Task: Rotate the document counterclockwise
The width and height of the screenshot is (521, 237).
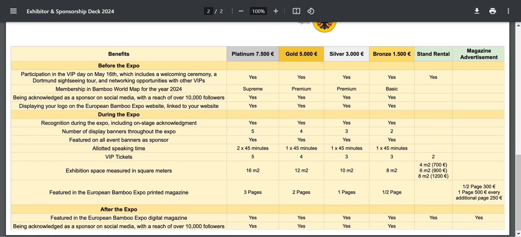Action: tap(311, 11)
